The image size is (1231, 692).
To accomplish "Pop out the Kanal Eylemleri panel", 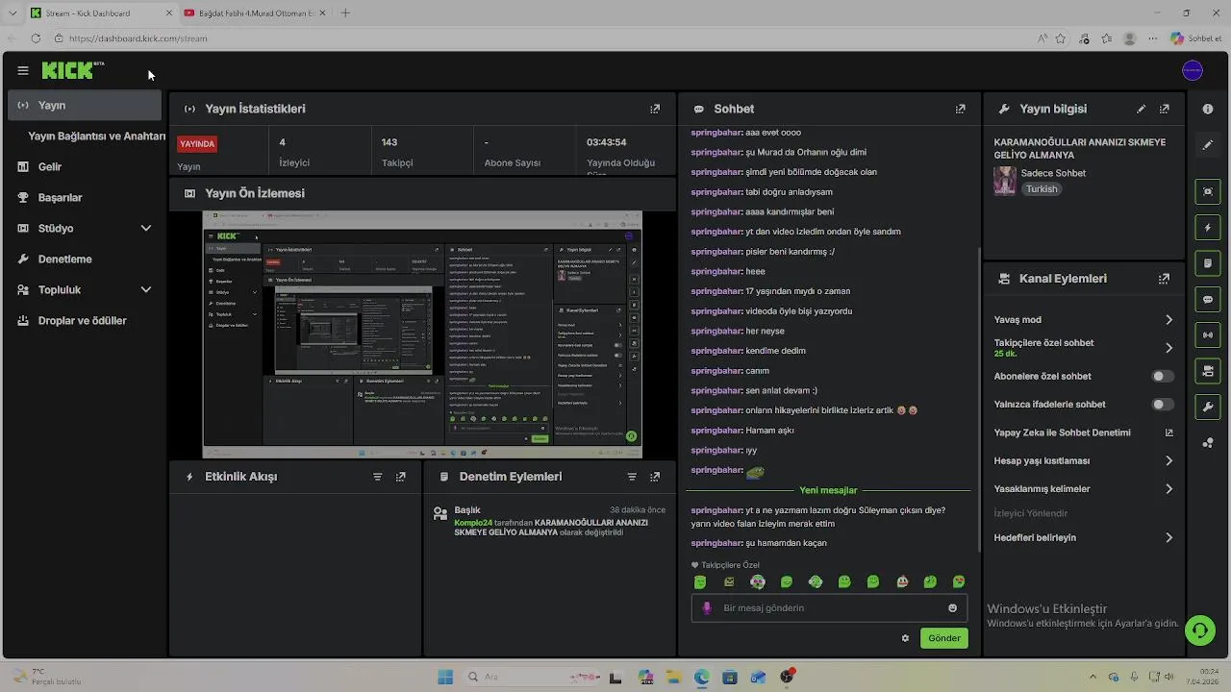I will click(1164, 279).
